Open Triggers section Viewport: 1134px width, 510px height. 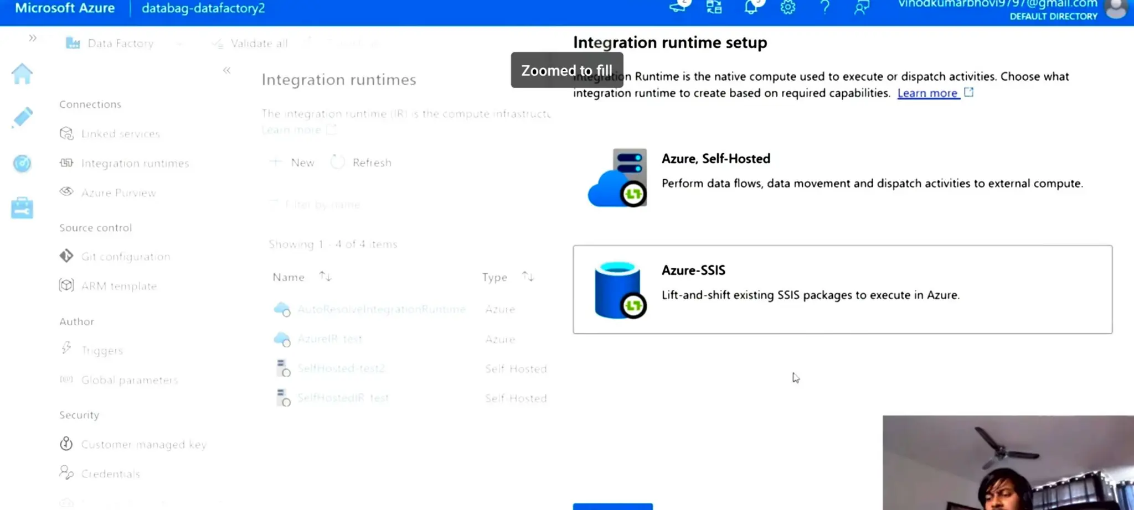point(102,351)
